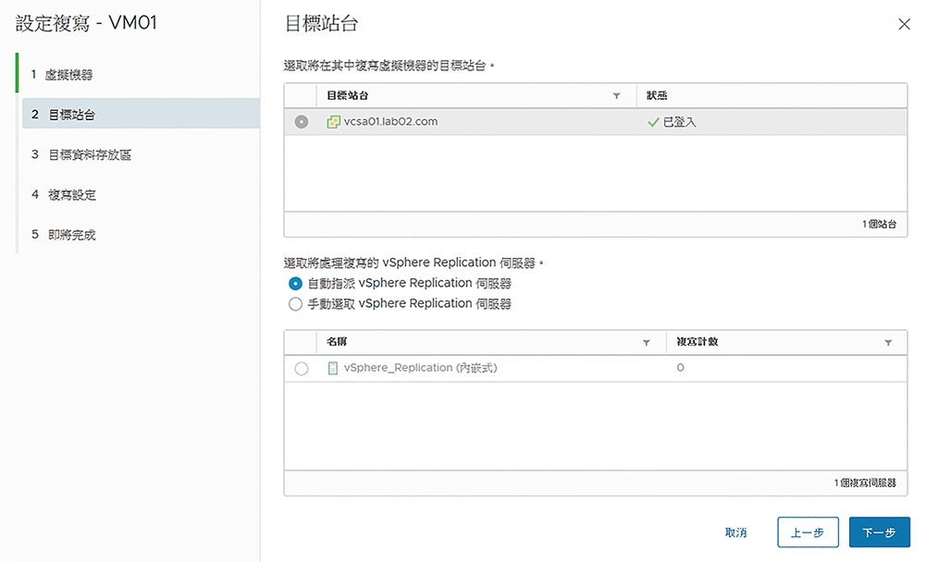Click the vSphere_Replication (內嵌式) name
The image size is (925, 562).
[x=421, y=368]
